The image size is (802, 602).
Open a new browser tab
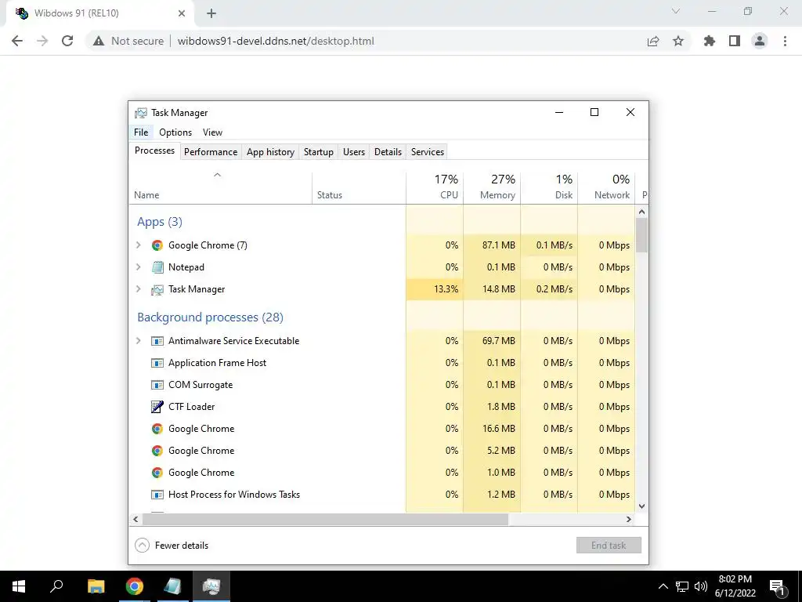point(211,14)
